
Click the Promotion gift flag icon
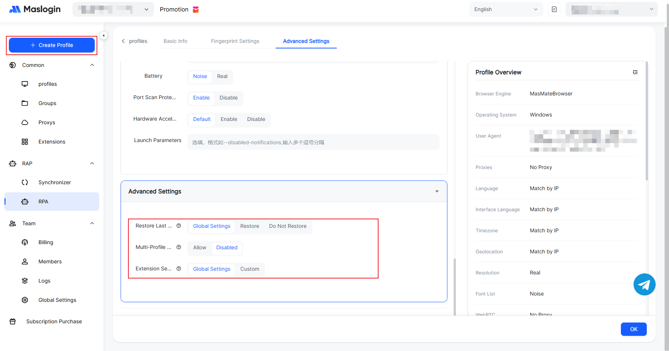pos(196,10)
